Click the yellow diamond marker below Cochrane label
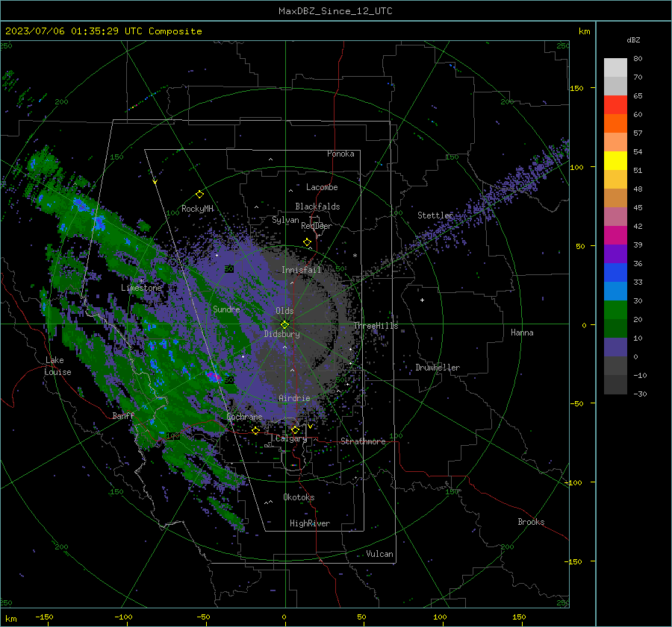672x627 pixels. click(x=256, y=431)
